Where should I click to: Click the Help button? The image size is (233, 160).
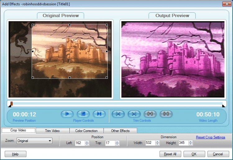(16, 154)
